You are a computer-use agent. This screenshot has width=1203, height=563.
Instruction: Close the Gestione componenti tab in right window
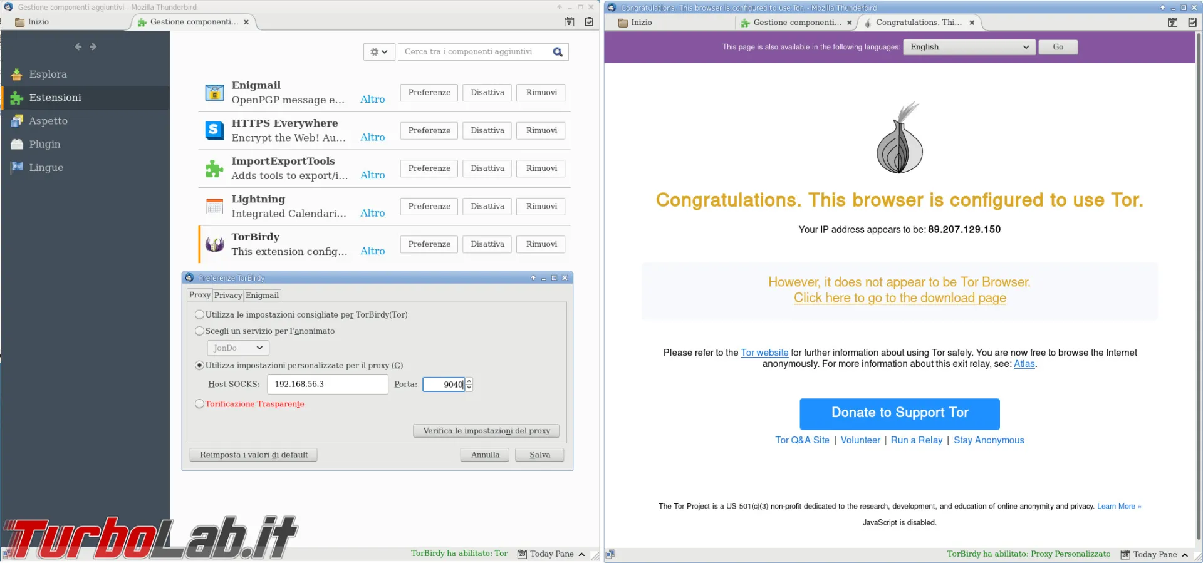tap(850, 23)
